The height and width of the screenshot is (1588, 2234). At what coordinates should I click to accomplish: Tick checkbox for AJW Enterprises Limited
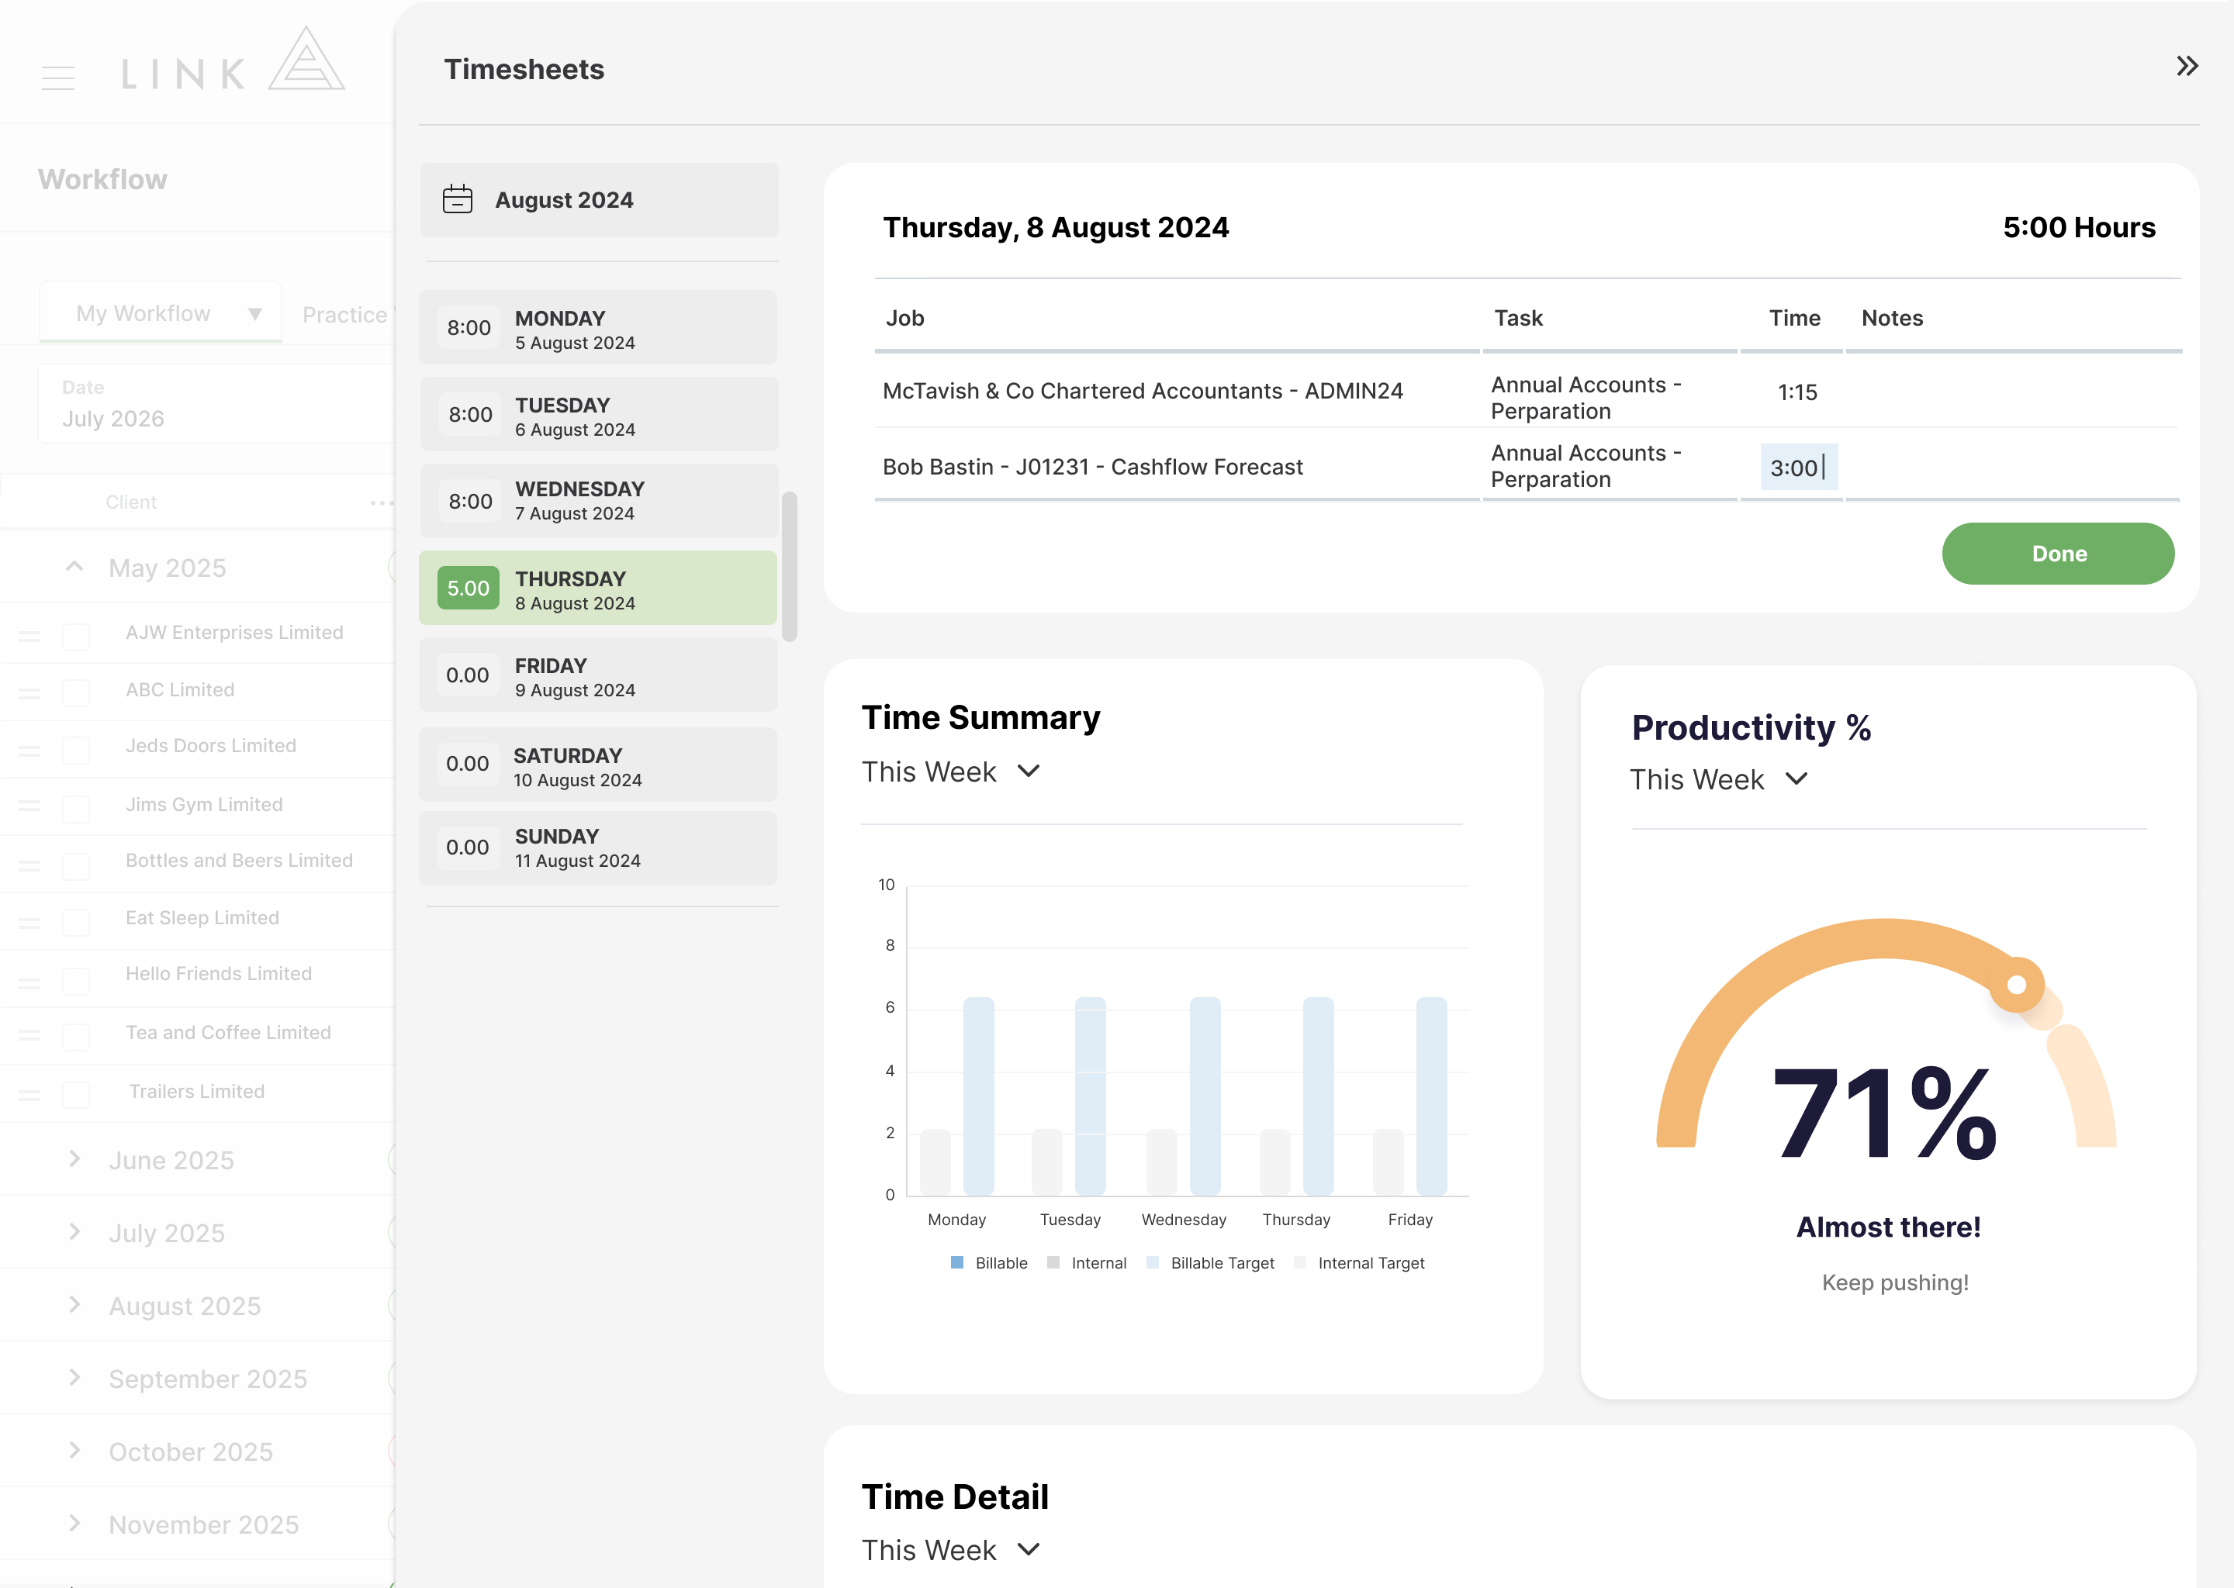75,637
